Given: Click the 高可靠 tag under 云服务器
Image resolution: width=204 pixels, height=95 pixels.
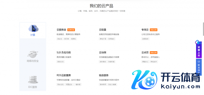Looking at the screenshot, I should tap(67, 39).
